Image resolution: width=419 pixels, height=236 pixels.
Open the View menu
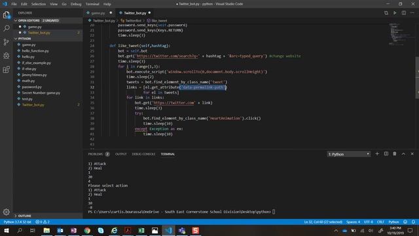click(54, 4)
